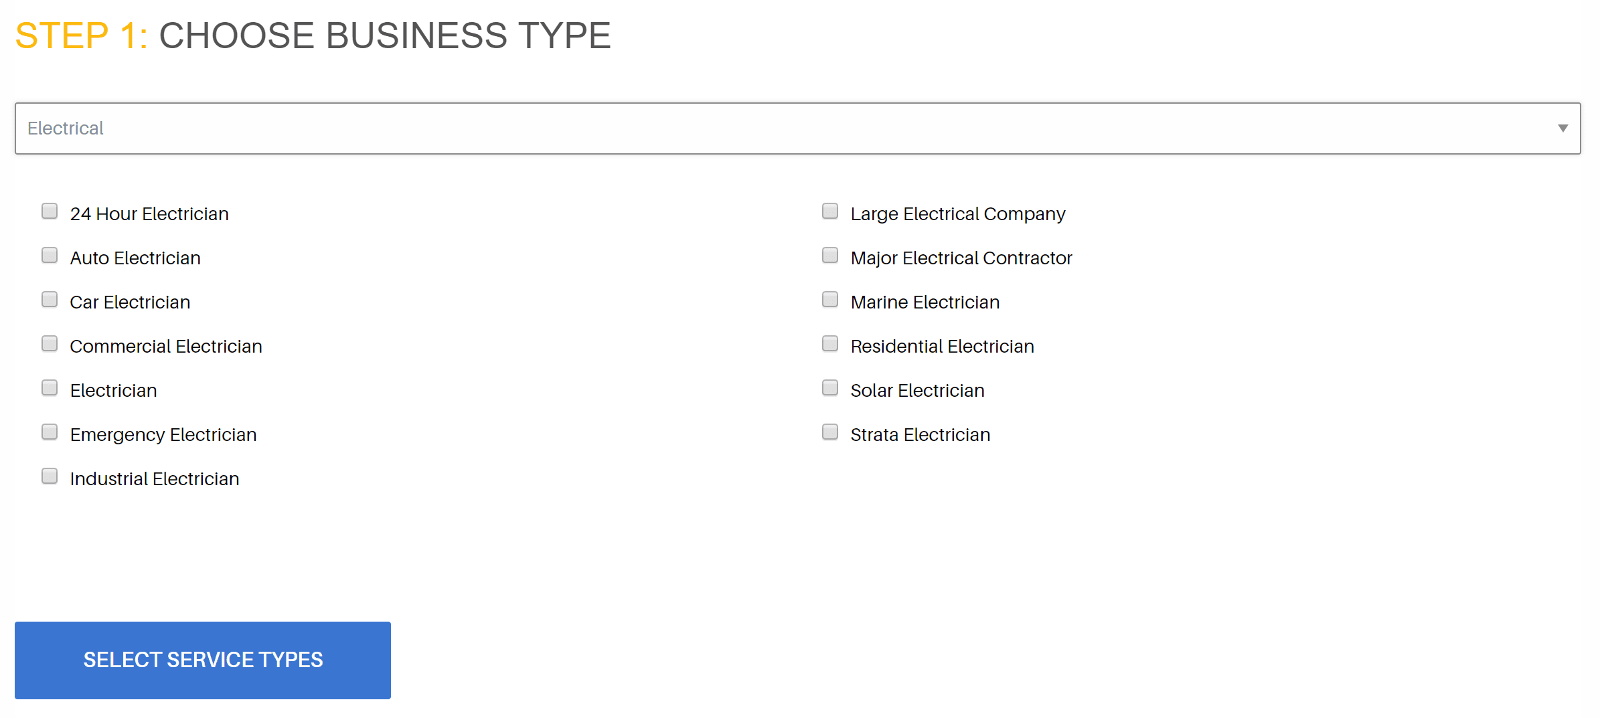The height and width of the screenshot is (718, 1600).
Task: Enable the Commercial Electrician checkbox
Action: point(50,344)
